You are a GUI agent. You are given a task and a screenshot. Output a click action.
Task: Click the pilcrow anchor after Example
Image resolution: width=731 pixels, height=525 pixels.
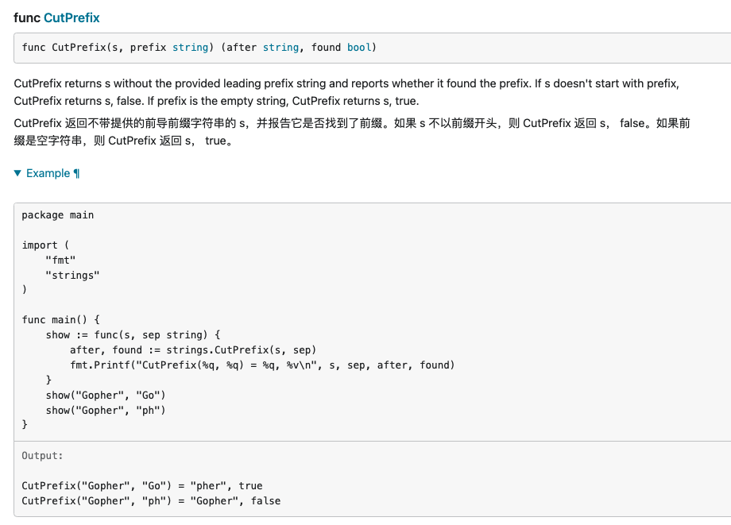point(76,173)
